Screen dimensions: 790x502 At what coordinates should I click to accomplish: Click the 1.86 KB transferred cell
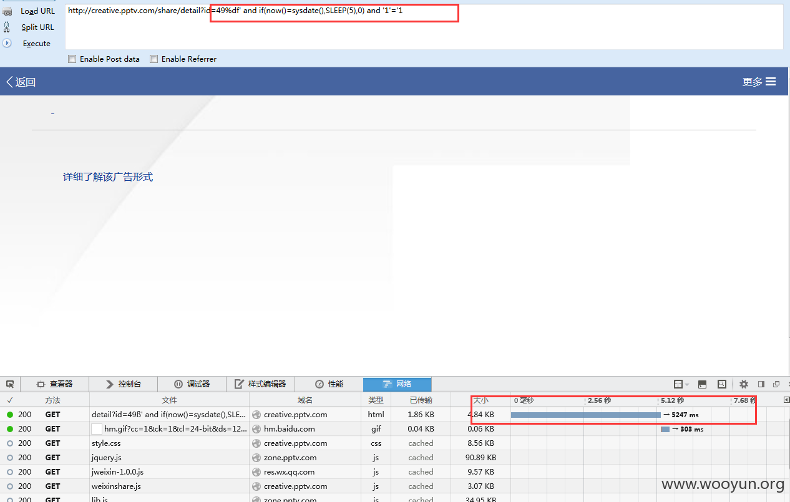point(421,415)
